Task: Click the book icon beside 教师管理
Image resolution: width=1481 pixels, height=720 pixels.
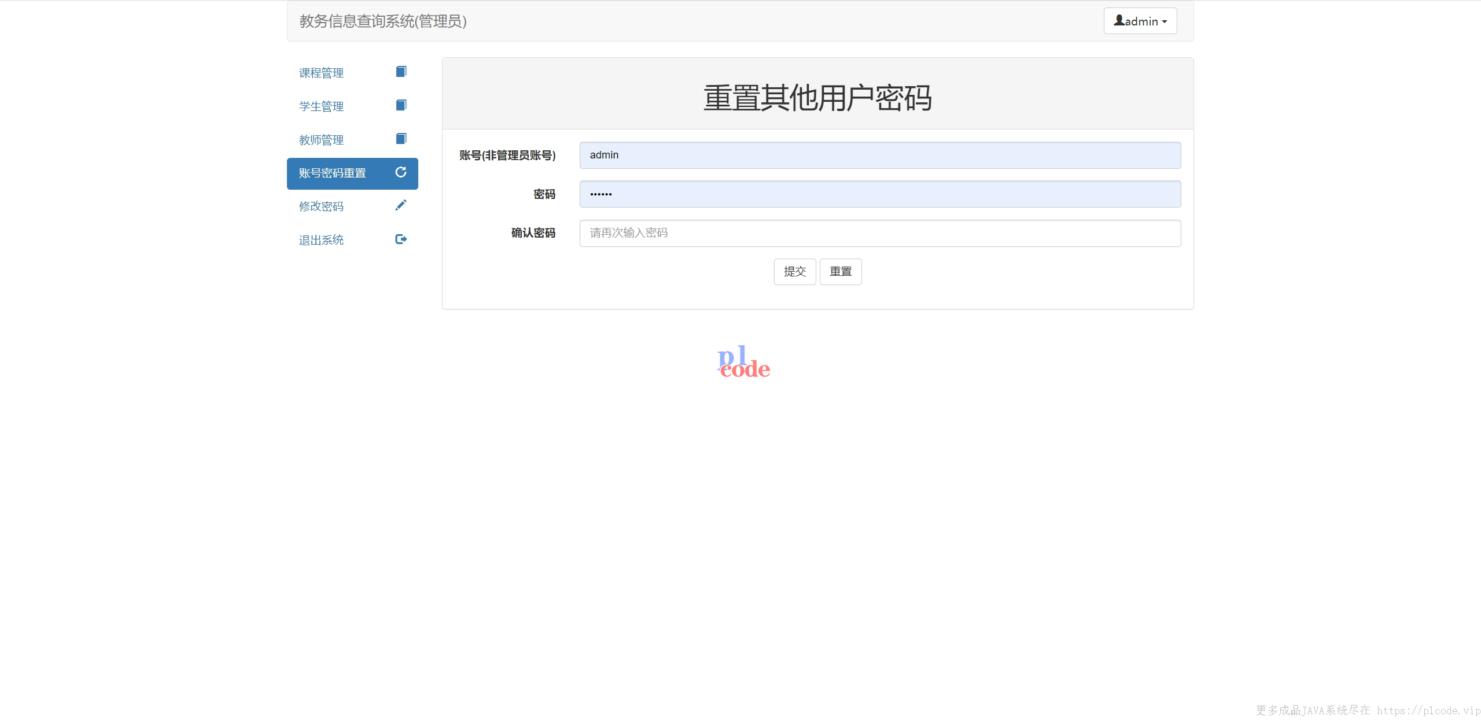Action: [401, 139]
